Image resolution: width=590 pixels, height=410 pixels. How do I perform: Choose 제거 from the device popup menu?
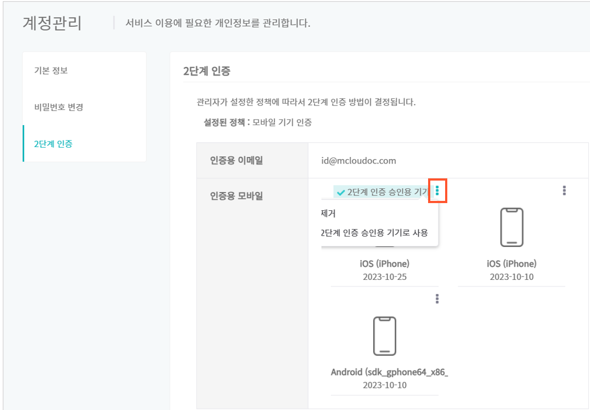[x=329, y=214]
